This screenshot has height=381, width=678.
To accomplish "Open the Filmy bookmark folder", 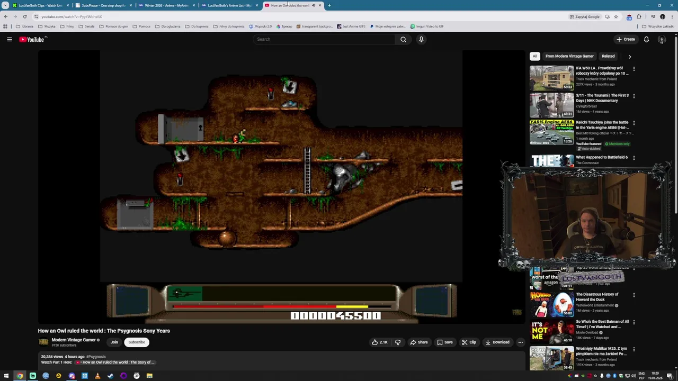I will (x=67, y=26).
